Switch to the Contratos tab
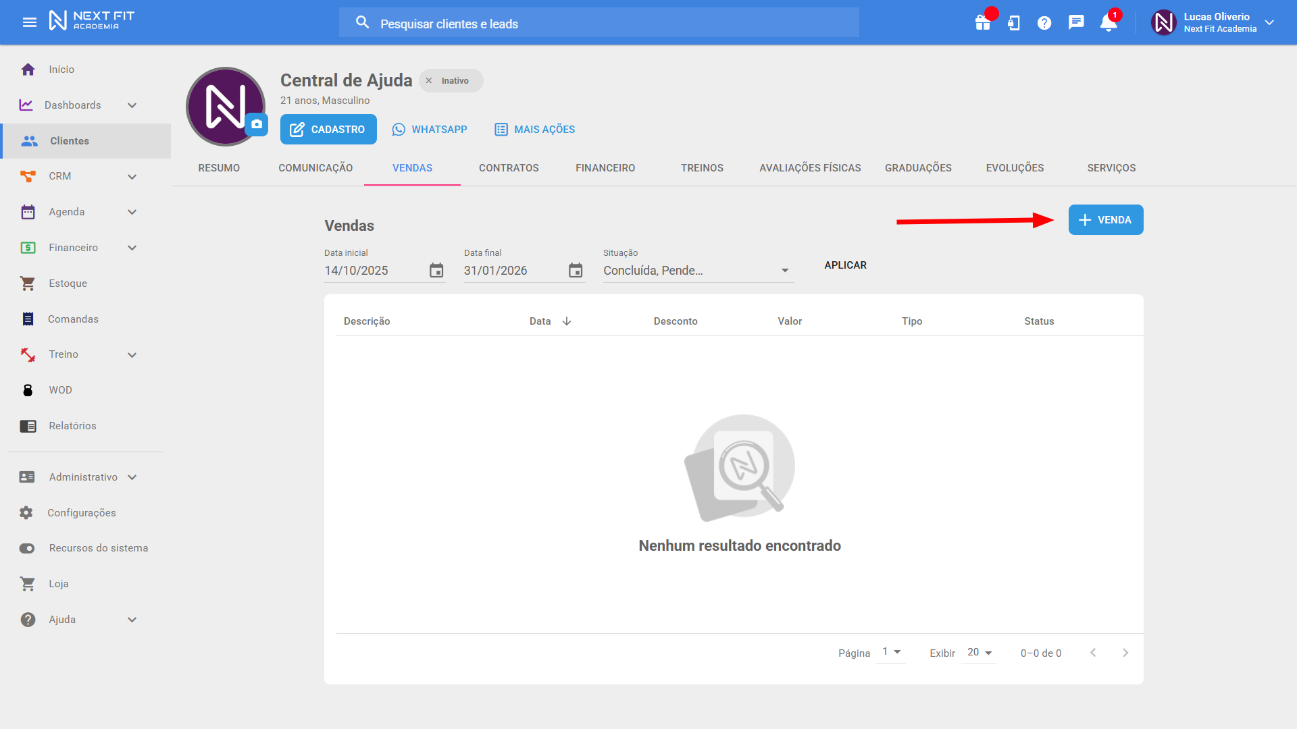Screen dimensions: 1297x729 coord(509,168)
